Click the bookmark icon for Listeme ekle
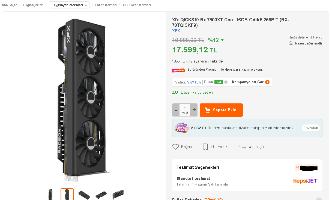332x200 pixels. point(205,147)
